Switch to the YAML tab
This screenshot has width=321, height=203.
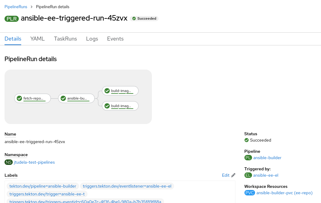(38, 39)
